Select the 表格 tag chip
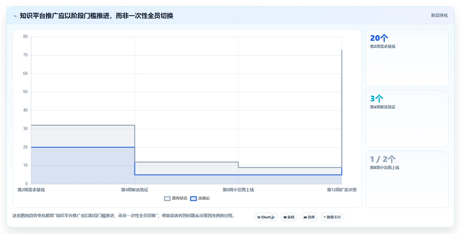 [289, 217]
